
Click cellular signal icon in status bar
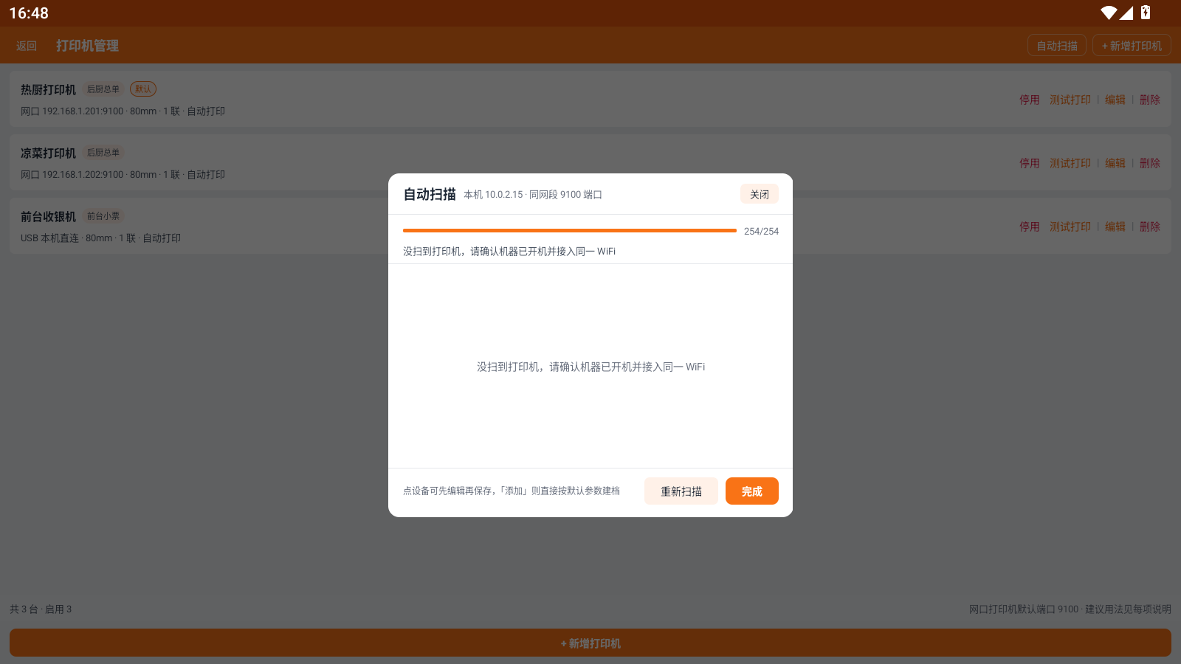coord(1126,13)
